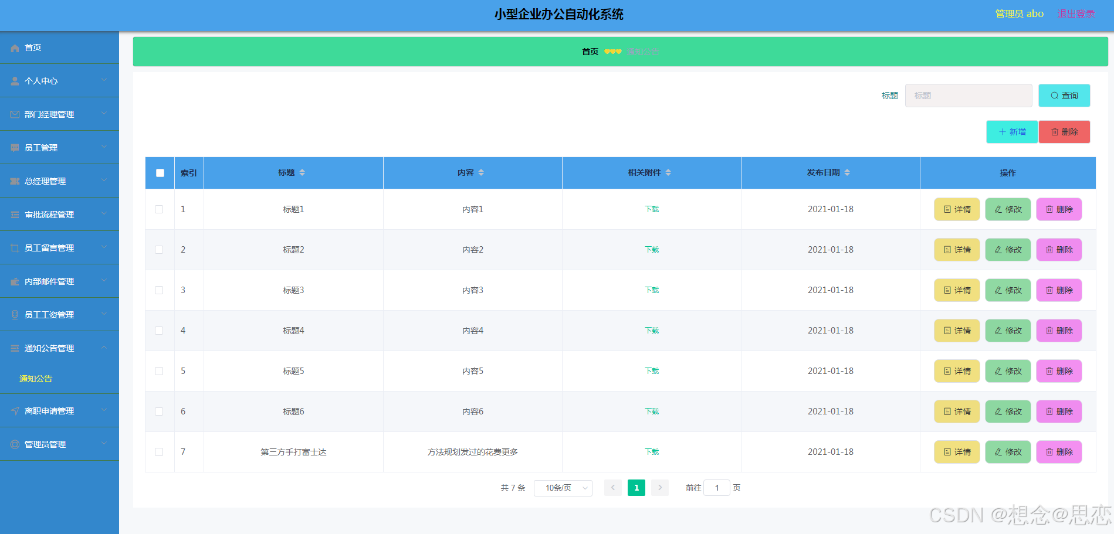Image resolution: width=1114 pixels, height=534 pixels.
Task: Click page number 1 in pagination
Action: [x=636, y=488]
